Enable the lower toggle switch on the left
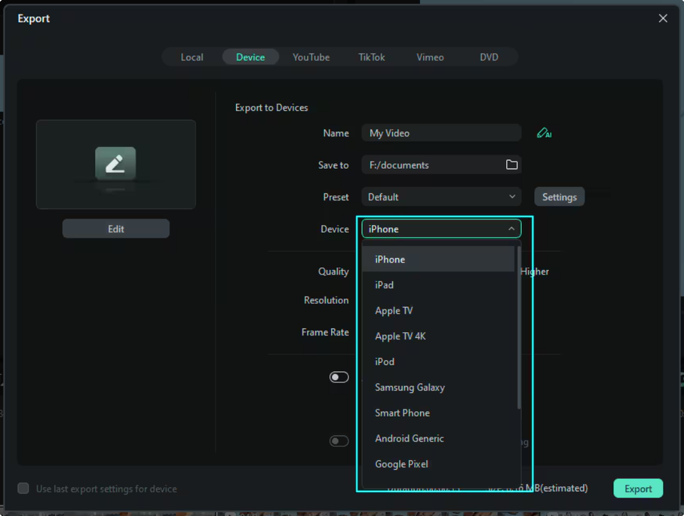This screenshot has width=684, height=516. 339,441
